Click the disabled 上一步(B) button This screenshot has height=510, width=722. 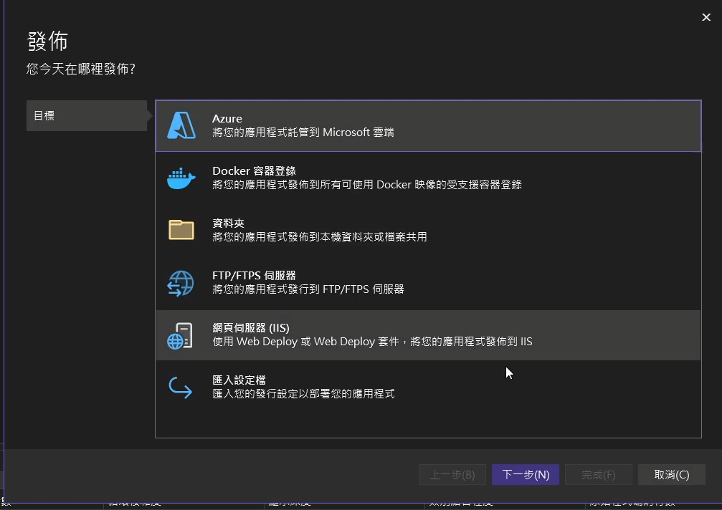tap(452, 475)
